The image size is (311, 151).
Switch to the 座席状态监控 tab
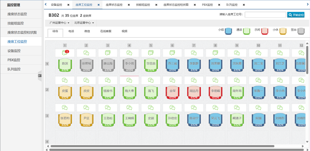click(x=114, y=5)
